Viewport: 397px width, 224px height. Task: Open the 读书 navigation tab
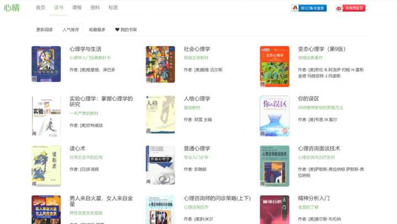coord(59,8)
